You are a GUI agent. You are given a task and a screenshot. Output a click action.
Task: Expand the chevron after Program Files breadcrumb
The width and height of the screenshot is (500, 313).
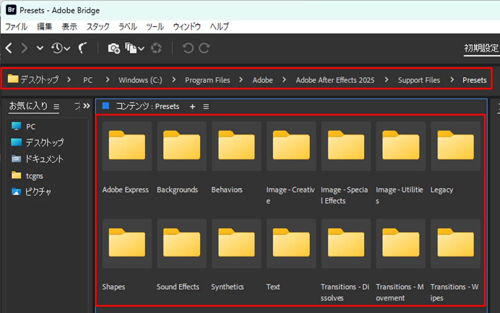tap(241, 80)
